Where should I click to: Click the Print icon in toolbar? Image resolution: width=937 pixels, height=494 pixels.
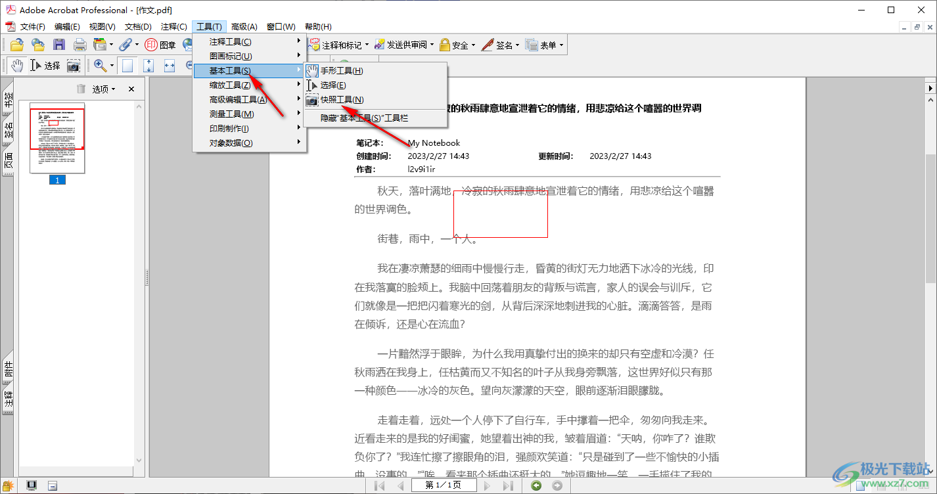pos(80,45)
